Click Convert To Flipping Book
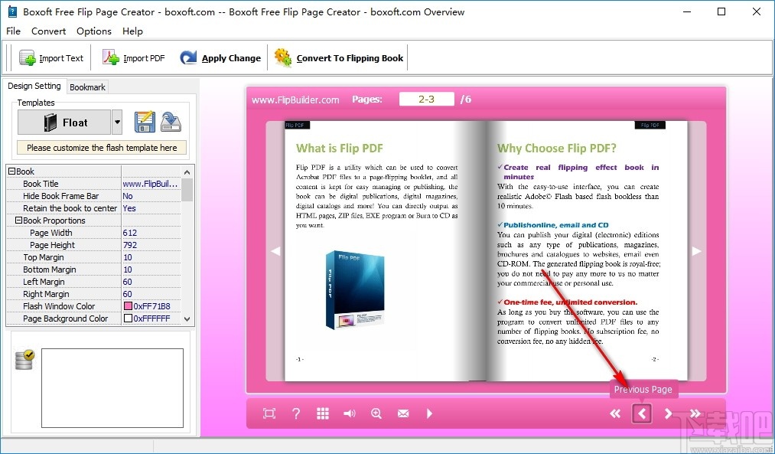This screenshot has height=454, width=775. [338, 57]
